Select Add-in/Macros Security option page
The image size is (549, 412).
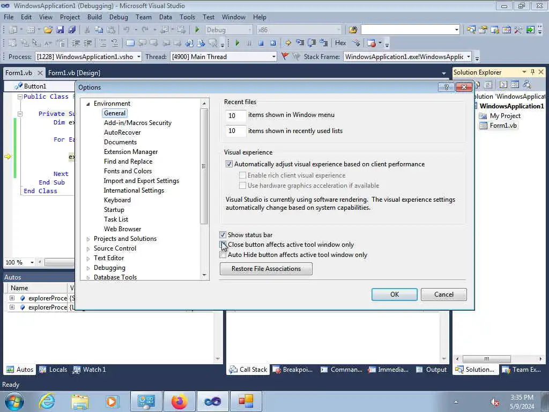(138, 123)
